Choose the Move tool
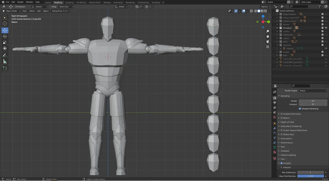This screenshot has width=329, height=181. 5,30
